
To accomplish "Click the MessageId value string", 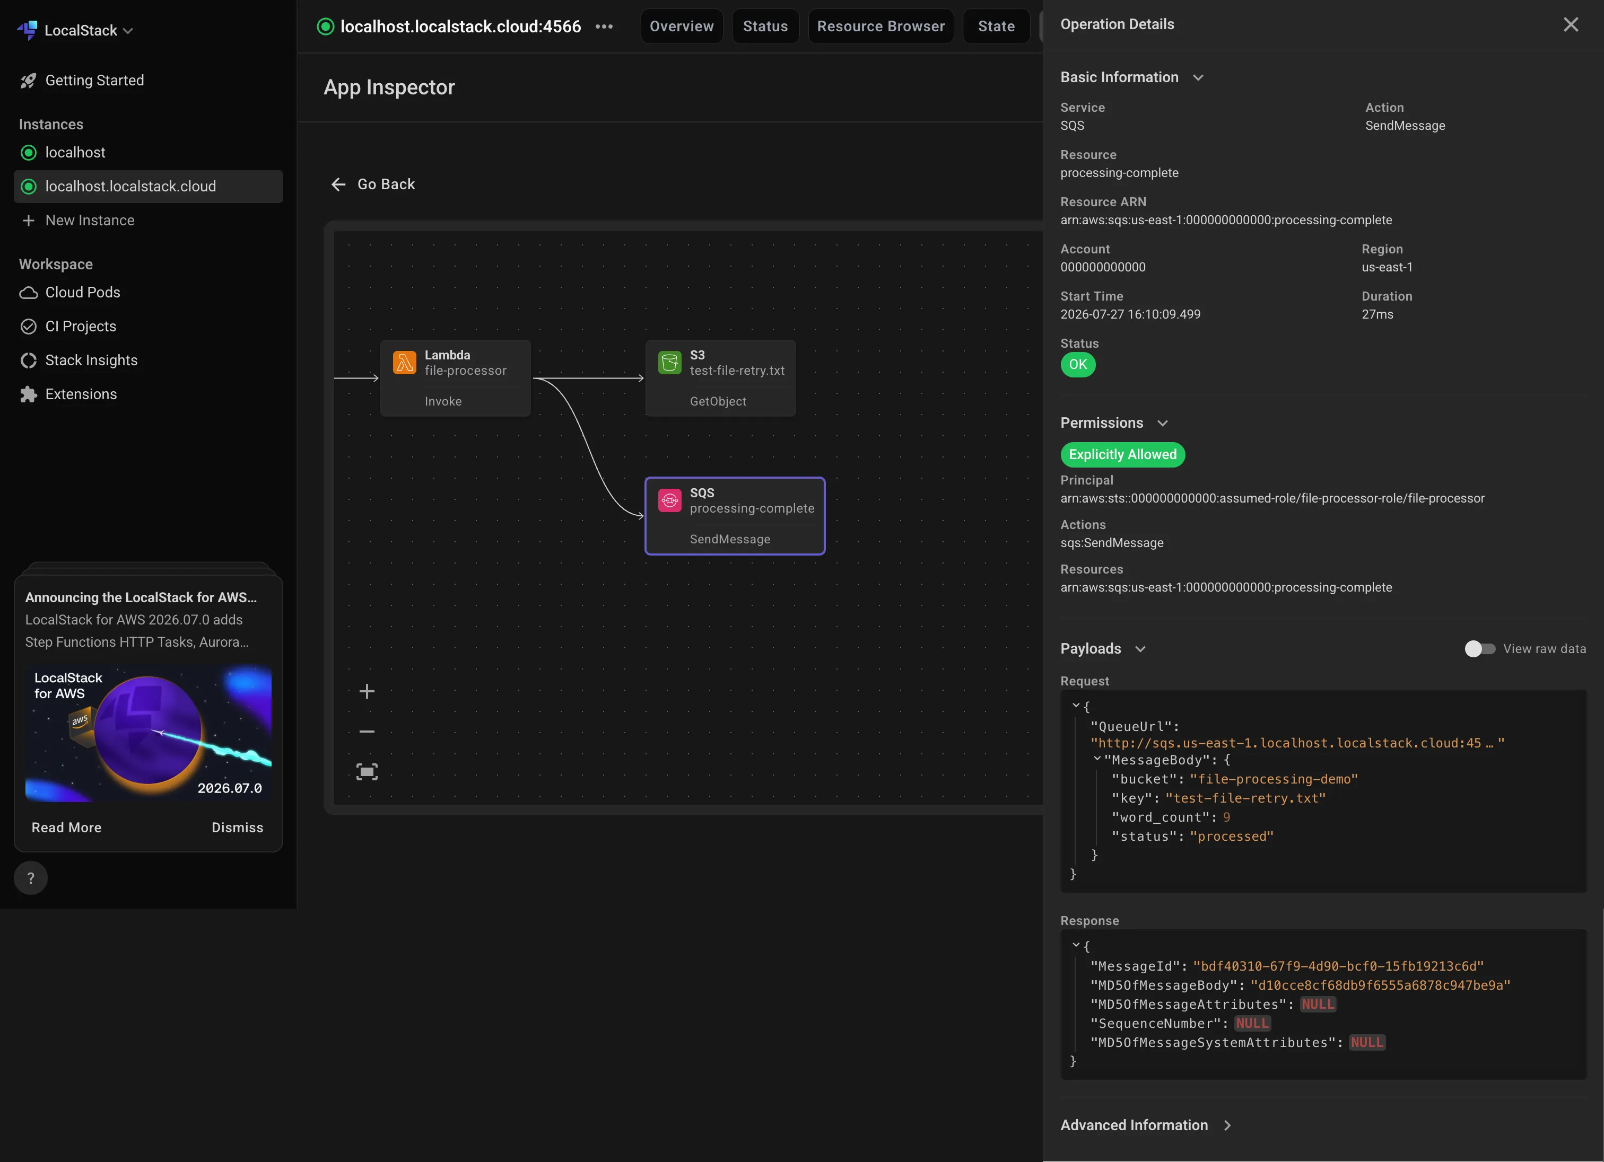I will click(1338, 966).
